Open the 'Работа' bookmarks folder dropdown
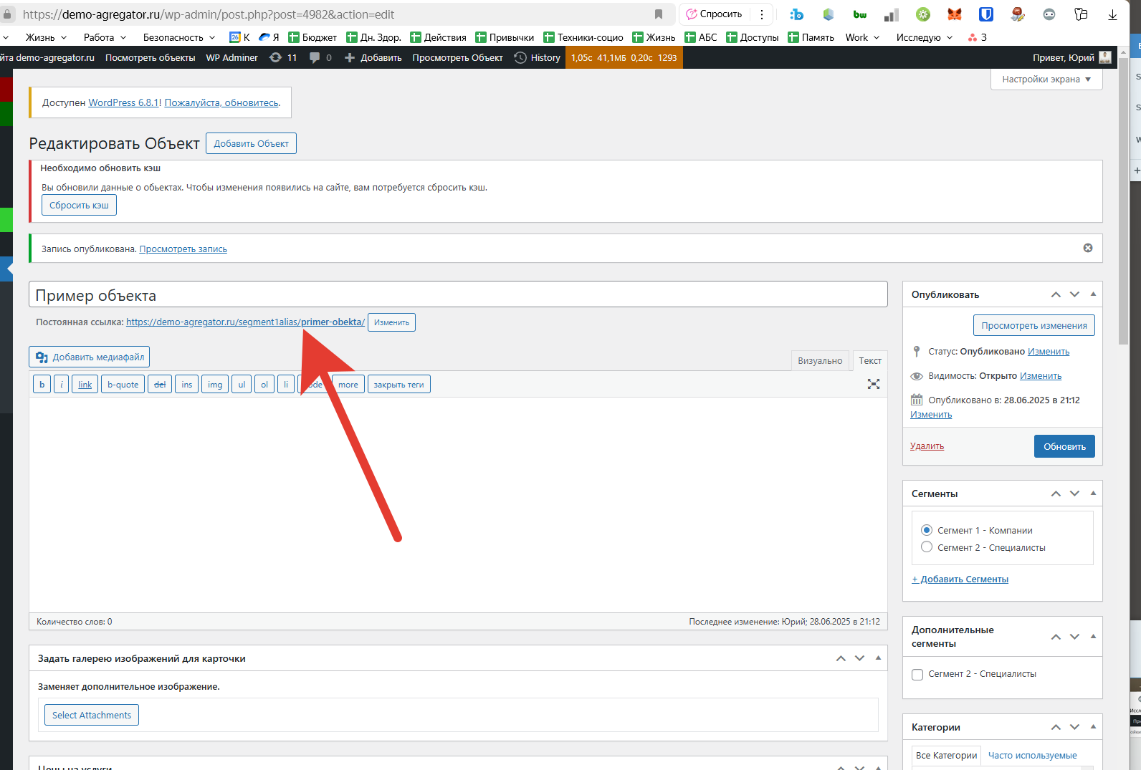The image size is (1141, 770). click(x=105, y=37)
